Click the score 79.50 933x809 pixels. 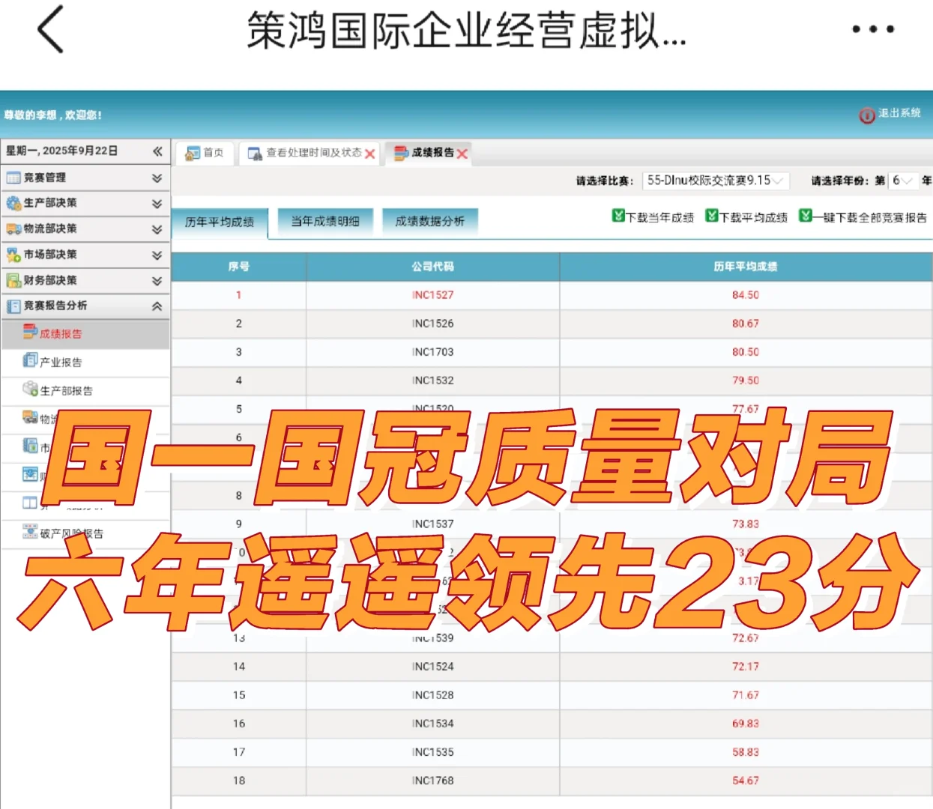click(x=746, y=381)
